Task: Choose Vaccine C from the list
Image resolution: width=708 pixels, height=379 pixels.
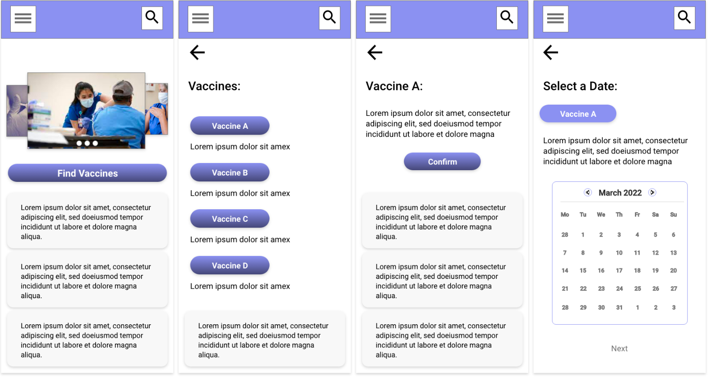Action: [230, 219]
